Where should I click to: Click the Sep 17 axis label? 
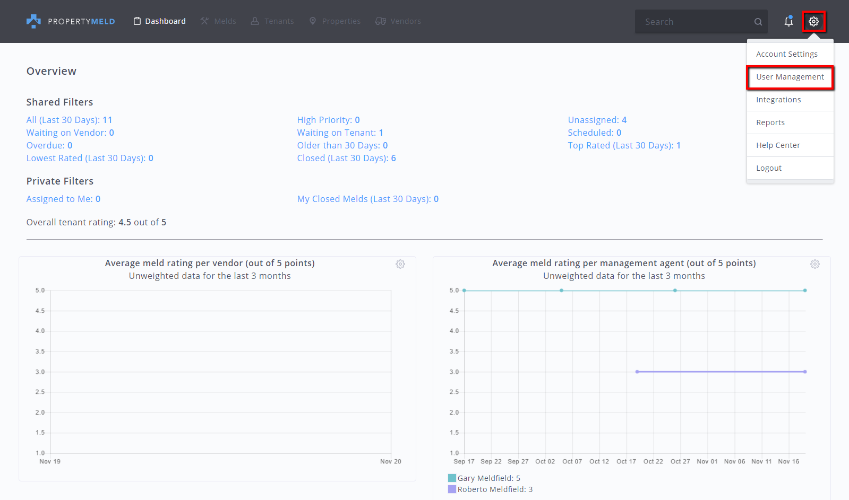click(x=464, y=461)
